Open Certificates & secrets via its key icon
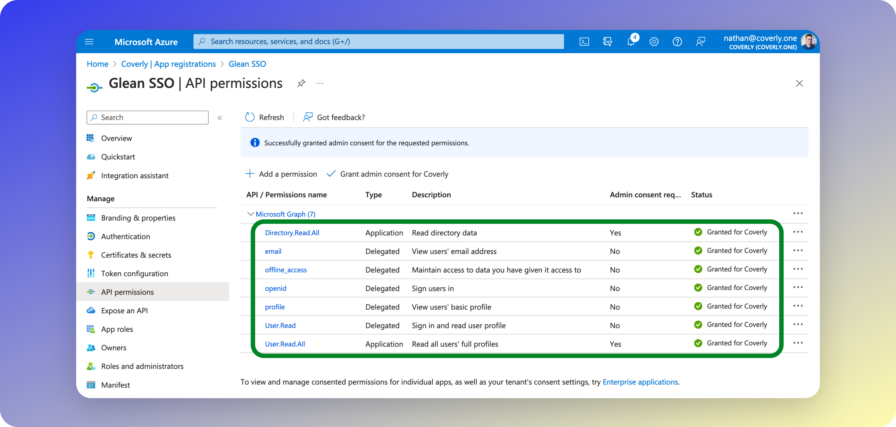The width and height of the screenshot is (896, 427). point(91,255)
